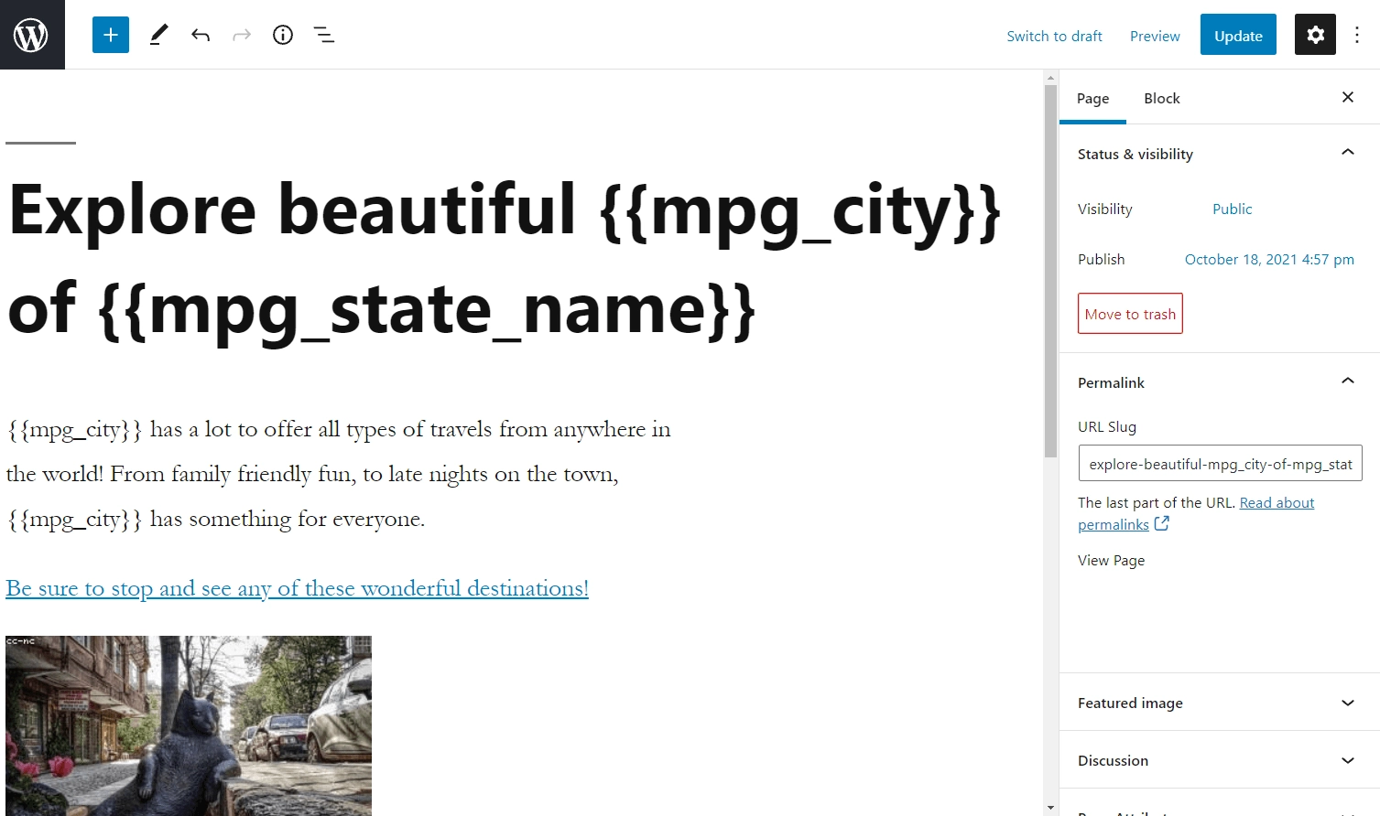Toggle the settings gear sidebar
1380x816 pixels.
[1315, 35]
